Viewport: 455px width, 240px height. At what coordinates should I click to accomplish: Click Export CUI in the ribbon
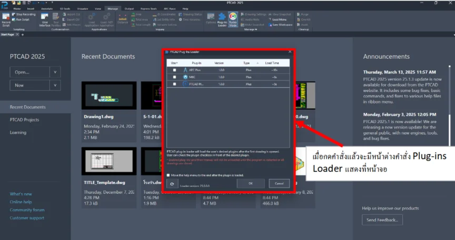click(x=71, y=19)
